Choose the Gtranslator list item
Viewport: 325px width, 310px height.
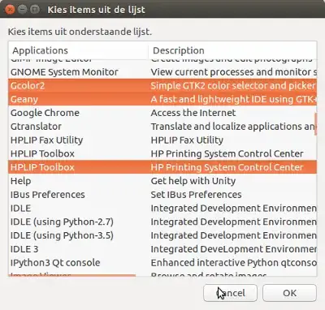pos(162,127)
